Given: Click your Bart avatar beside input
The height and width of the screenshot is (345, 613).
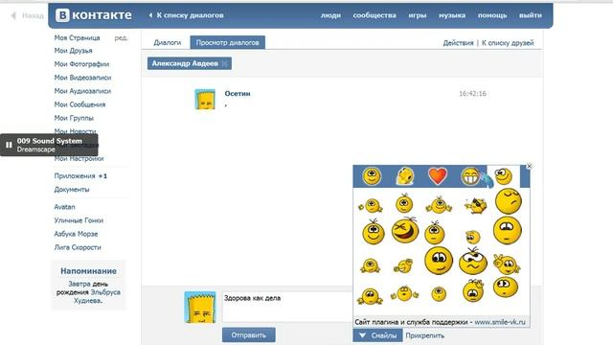Looking at the screenshot, I should pos(200,307).
